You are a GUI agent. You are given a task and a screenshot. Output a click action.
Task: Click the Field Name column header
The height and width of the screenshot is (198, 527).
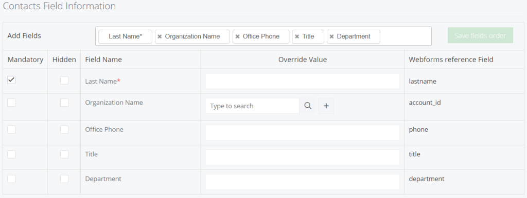point(103,60)
